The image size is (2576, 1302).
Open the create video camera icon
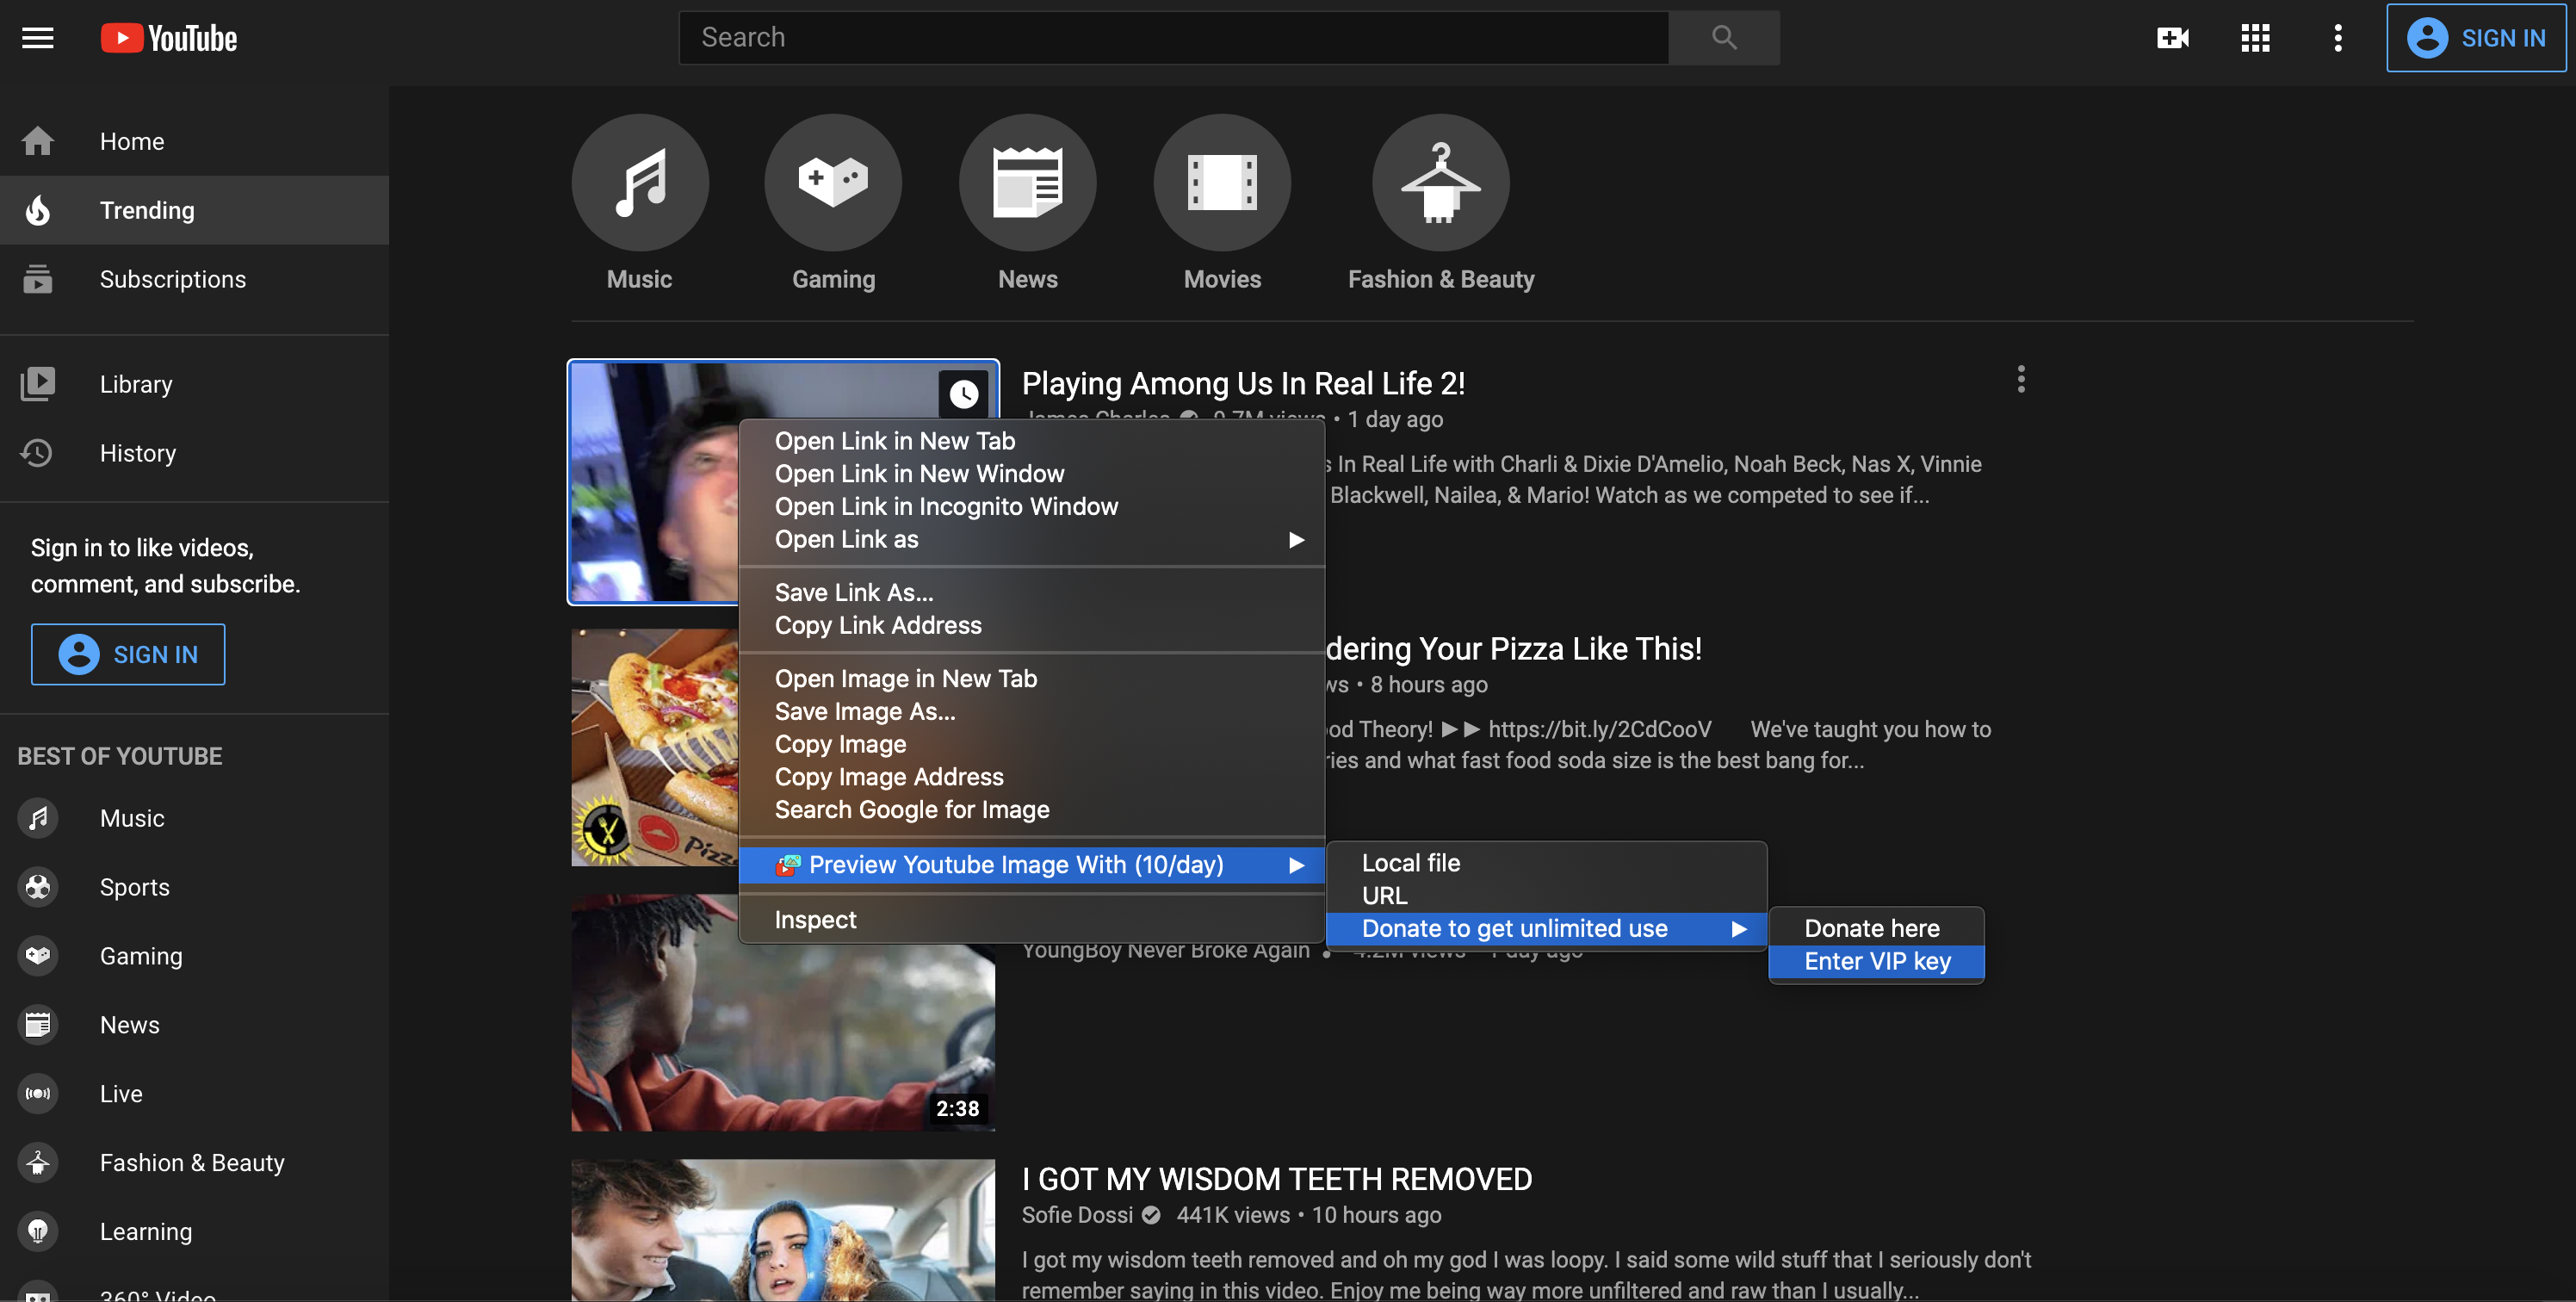click(2172, 38)
